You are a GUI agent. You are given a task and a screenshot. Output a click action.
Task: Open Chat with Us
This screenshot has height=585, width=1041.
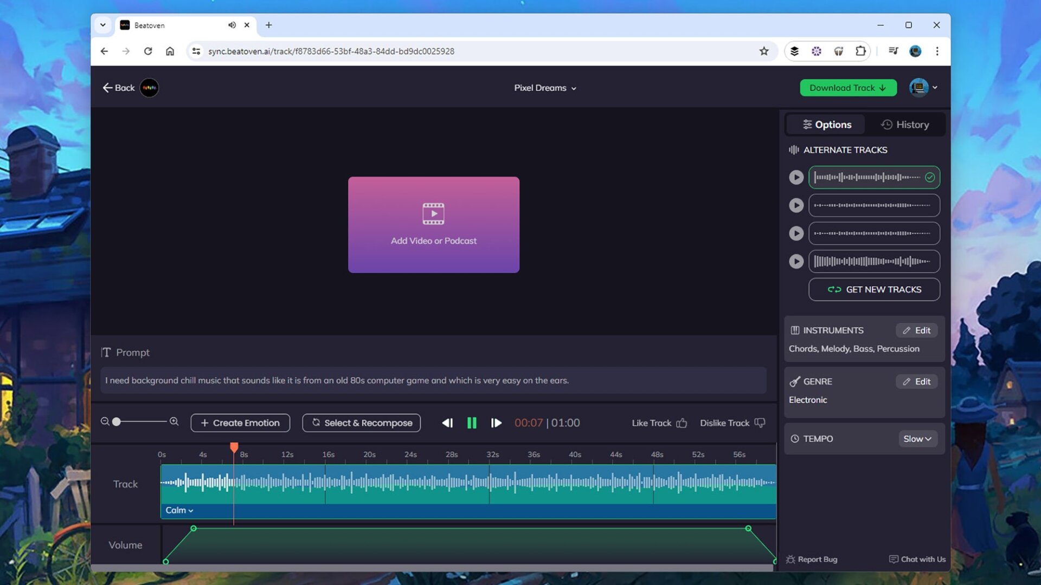point(916,559)
